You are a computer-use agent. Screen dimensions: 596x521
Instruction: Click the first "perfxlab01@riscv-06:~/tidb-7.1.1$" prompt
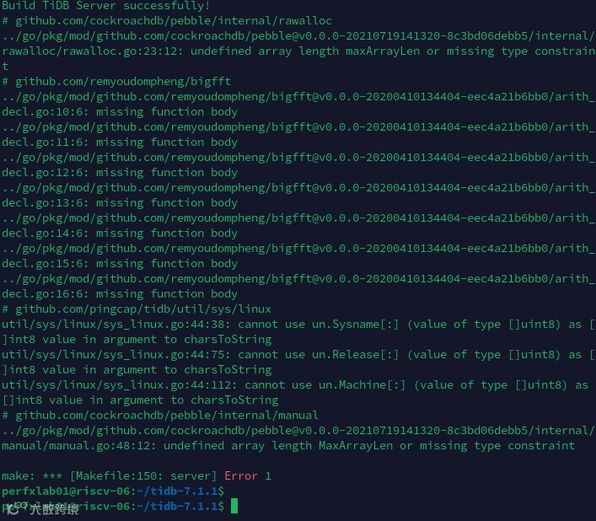coord(113,491)
